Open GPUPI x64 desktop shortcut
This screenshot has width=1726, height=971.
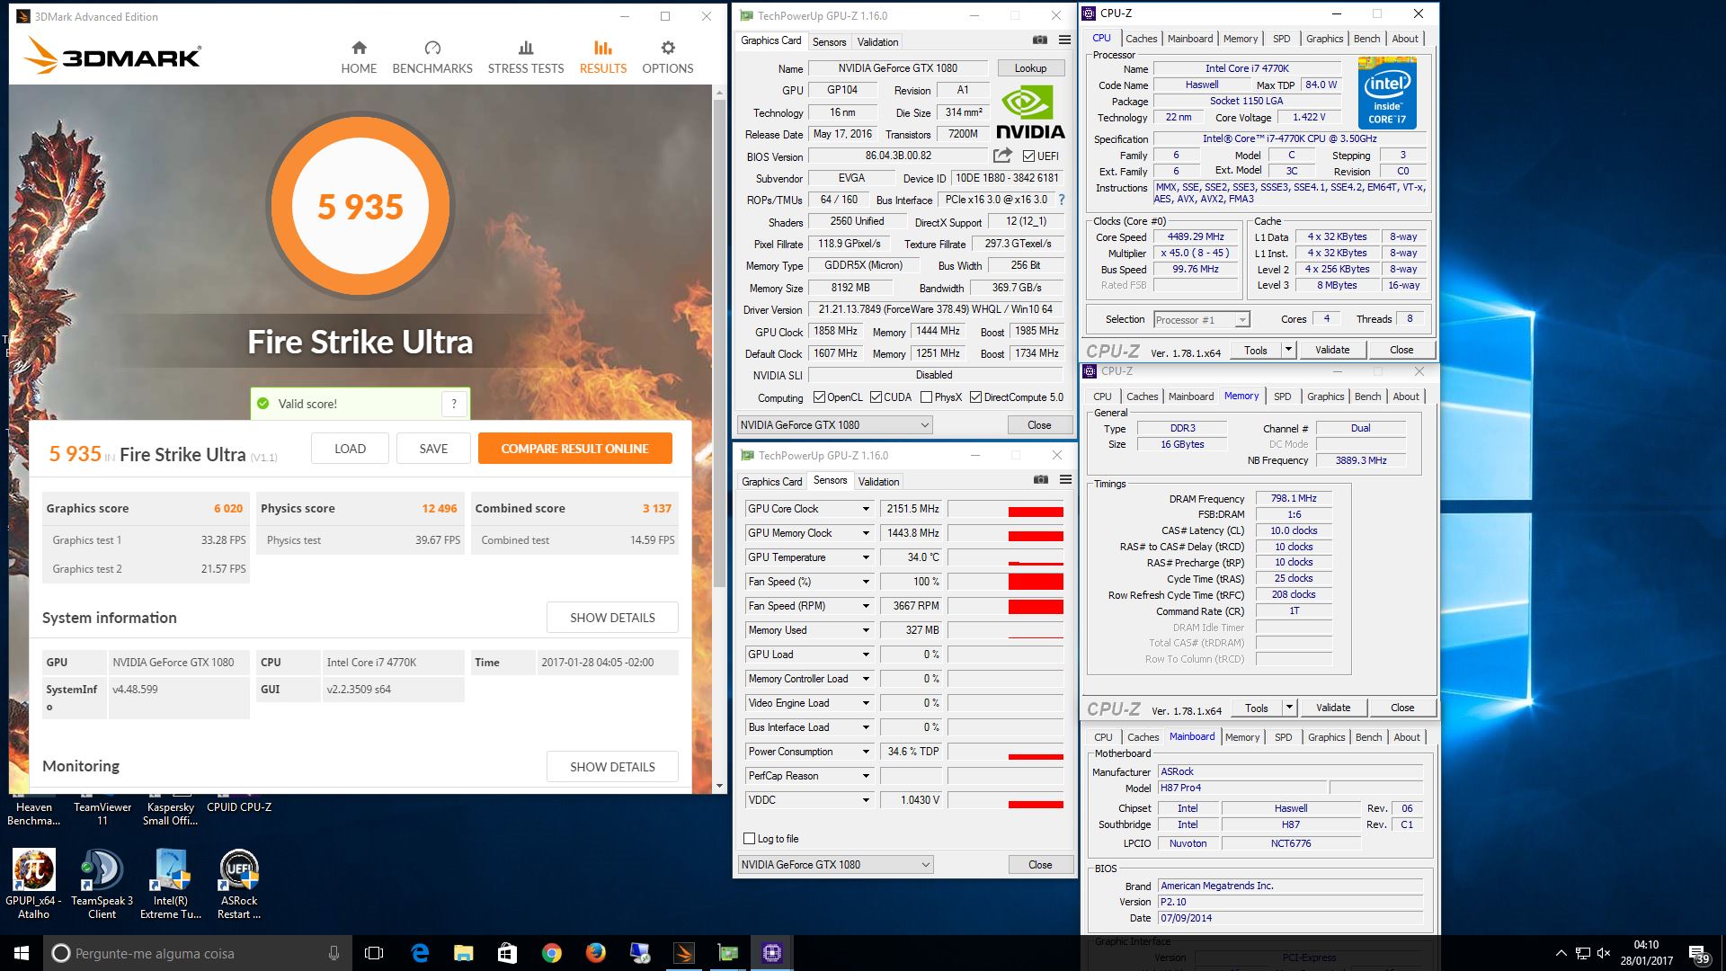33,885
